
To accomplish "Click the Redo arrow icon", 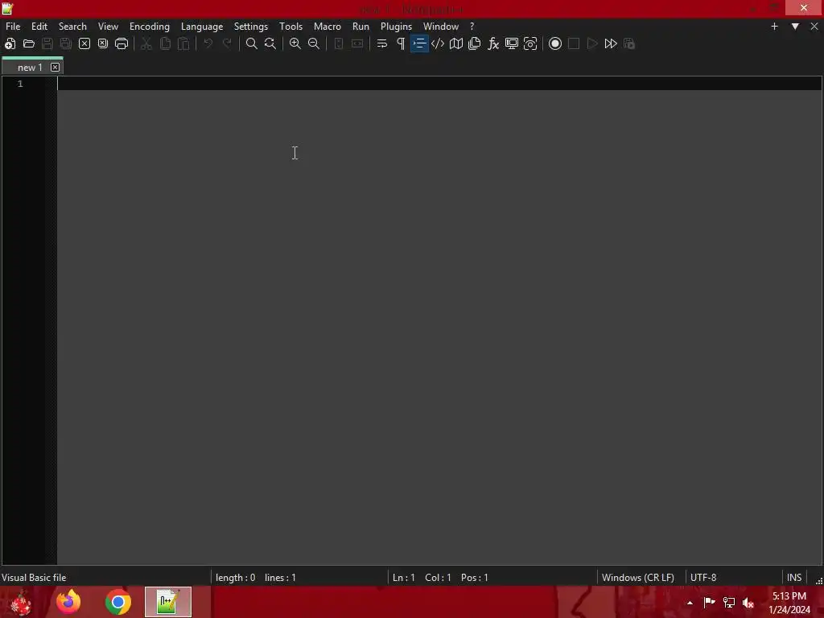I will pos(227,43).
